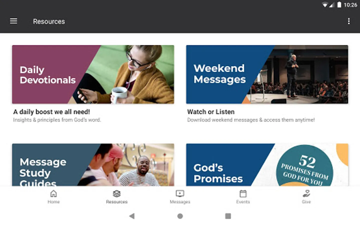The image size is (360, 225).
Task: Open the Weekend Messages card
Action: click(x=267, y=74)
